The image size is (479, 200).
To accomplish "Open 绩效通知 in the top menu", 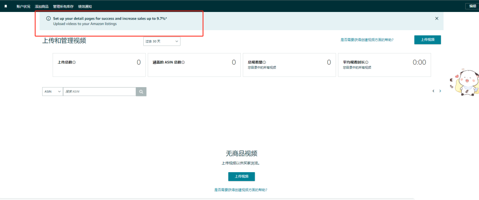I will (85, 6).
